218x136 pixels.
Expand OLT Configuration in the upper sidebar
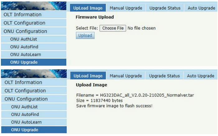(x=24, y=23)
